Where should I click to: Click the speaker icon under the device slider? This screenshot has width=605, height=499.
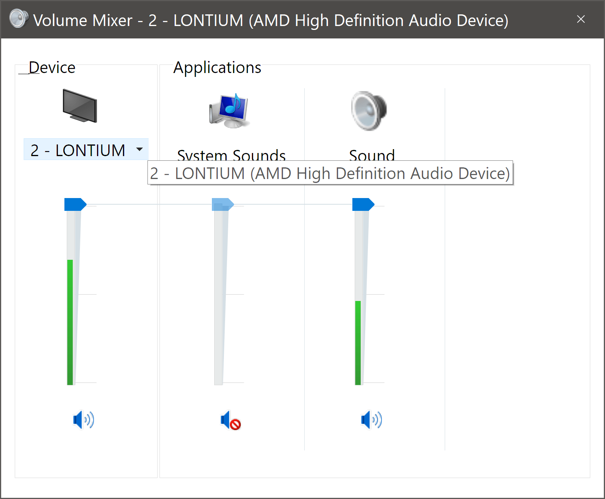[83, 419]
